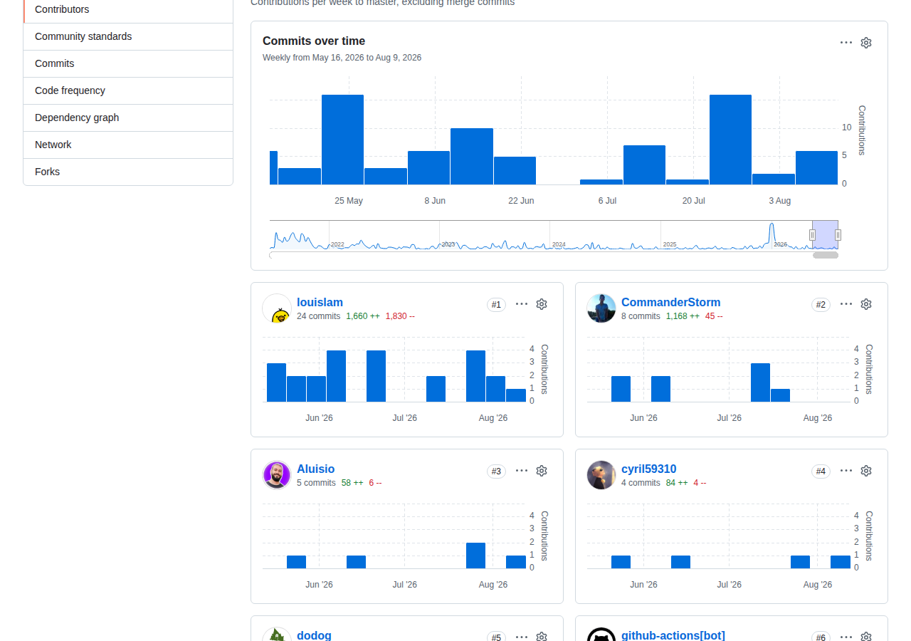The width and height of the screenshot is (911, 641).
Task: View louislam's 24 commits
Action: pyautogui.click(x=318, y=316)
